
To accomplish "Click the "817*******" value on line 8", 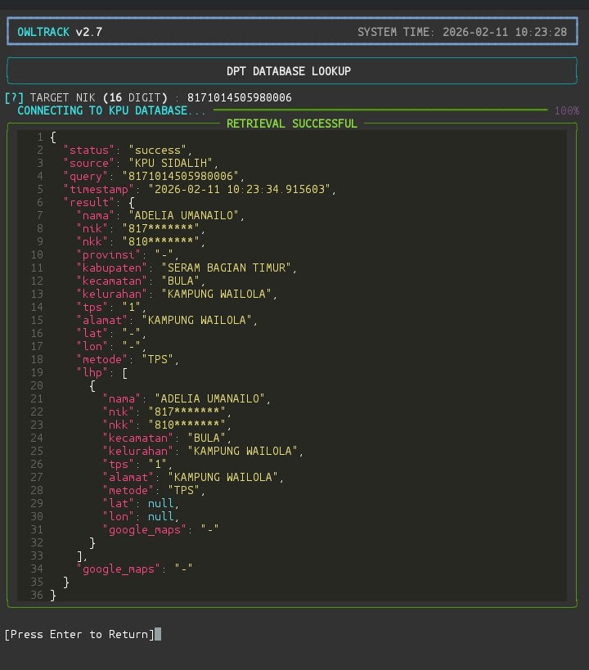I will [160, 228].
